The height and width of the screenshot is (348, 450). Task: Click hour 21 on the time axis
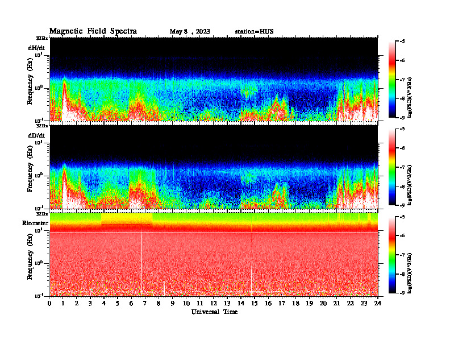click(336, 303)
